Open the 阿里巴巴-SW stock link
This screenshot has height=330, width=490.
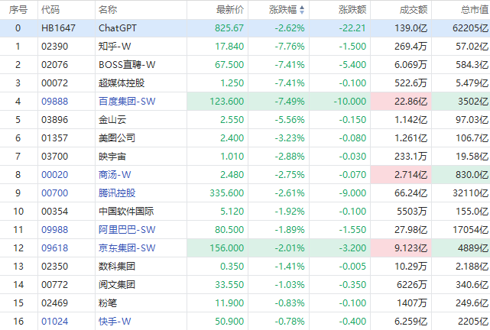(126, 229)
